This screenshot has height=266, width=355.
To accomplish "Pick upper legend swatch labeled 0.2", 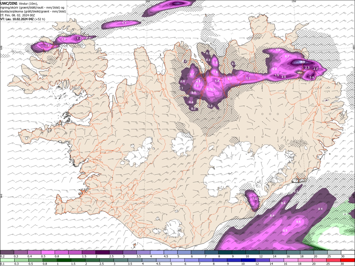I will click(7, 252).
